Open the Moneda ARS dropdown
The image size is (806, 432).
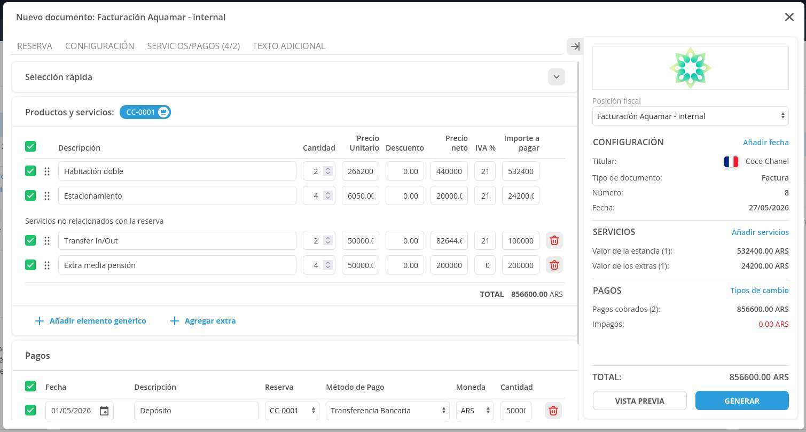(x=475, y=411)
